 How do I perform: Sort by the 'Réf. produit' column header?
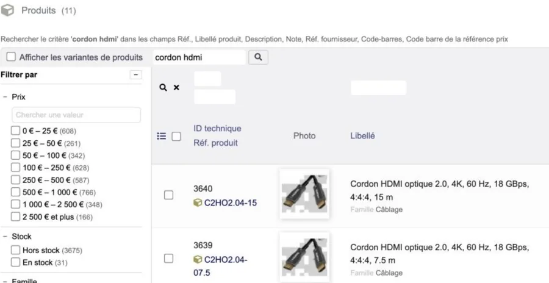point(215,143)
